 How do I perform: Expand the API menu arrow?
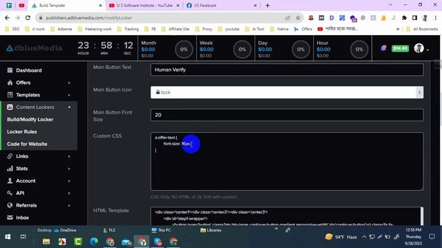pyautogui.click(x=69, y=193)
